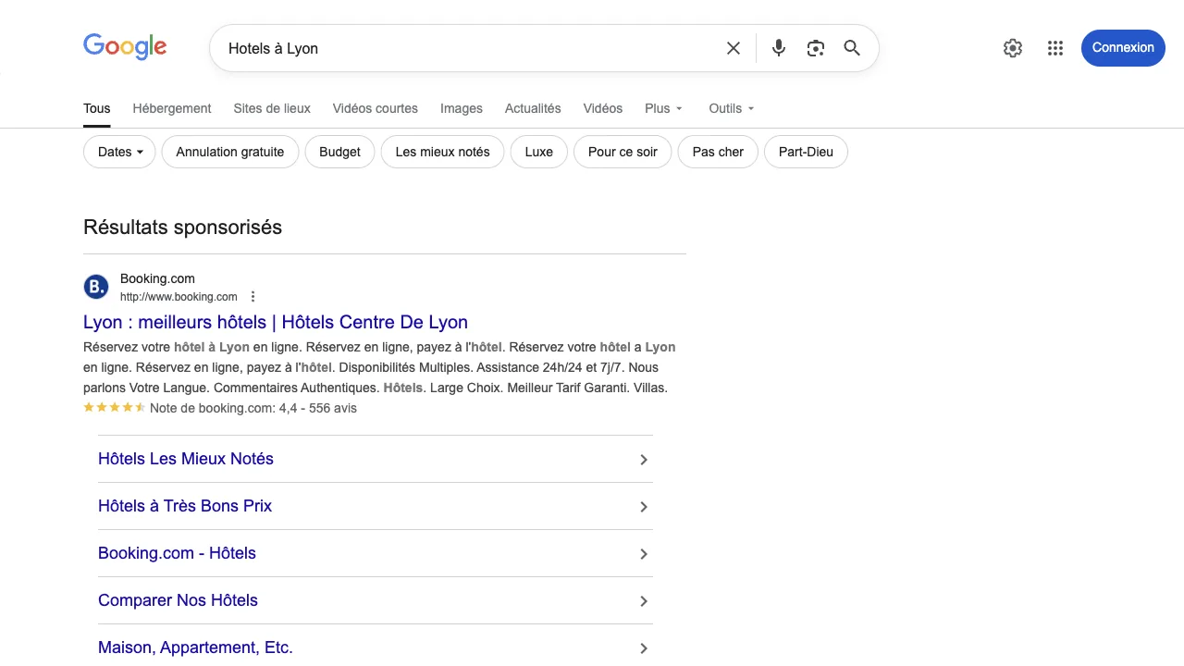Click the http://www.booking.com URL text
Viewport: 1184px width, 666px height.
click(x=179, y=297)
